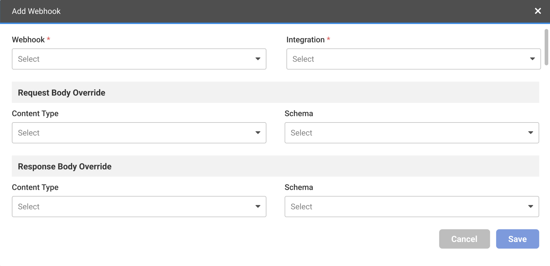Image resolution: width=550 pixels, height=266 pixels.
Task: Click the dialog's vertical scrollbar
Action: pyautogui.click(x=546, y=47)
